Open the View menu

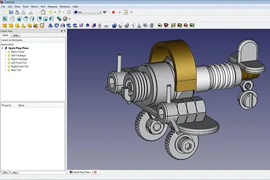pos(17,6)
